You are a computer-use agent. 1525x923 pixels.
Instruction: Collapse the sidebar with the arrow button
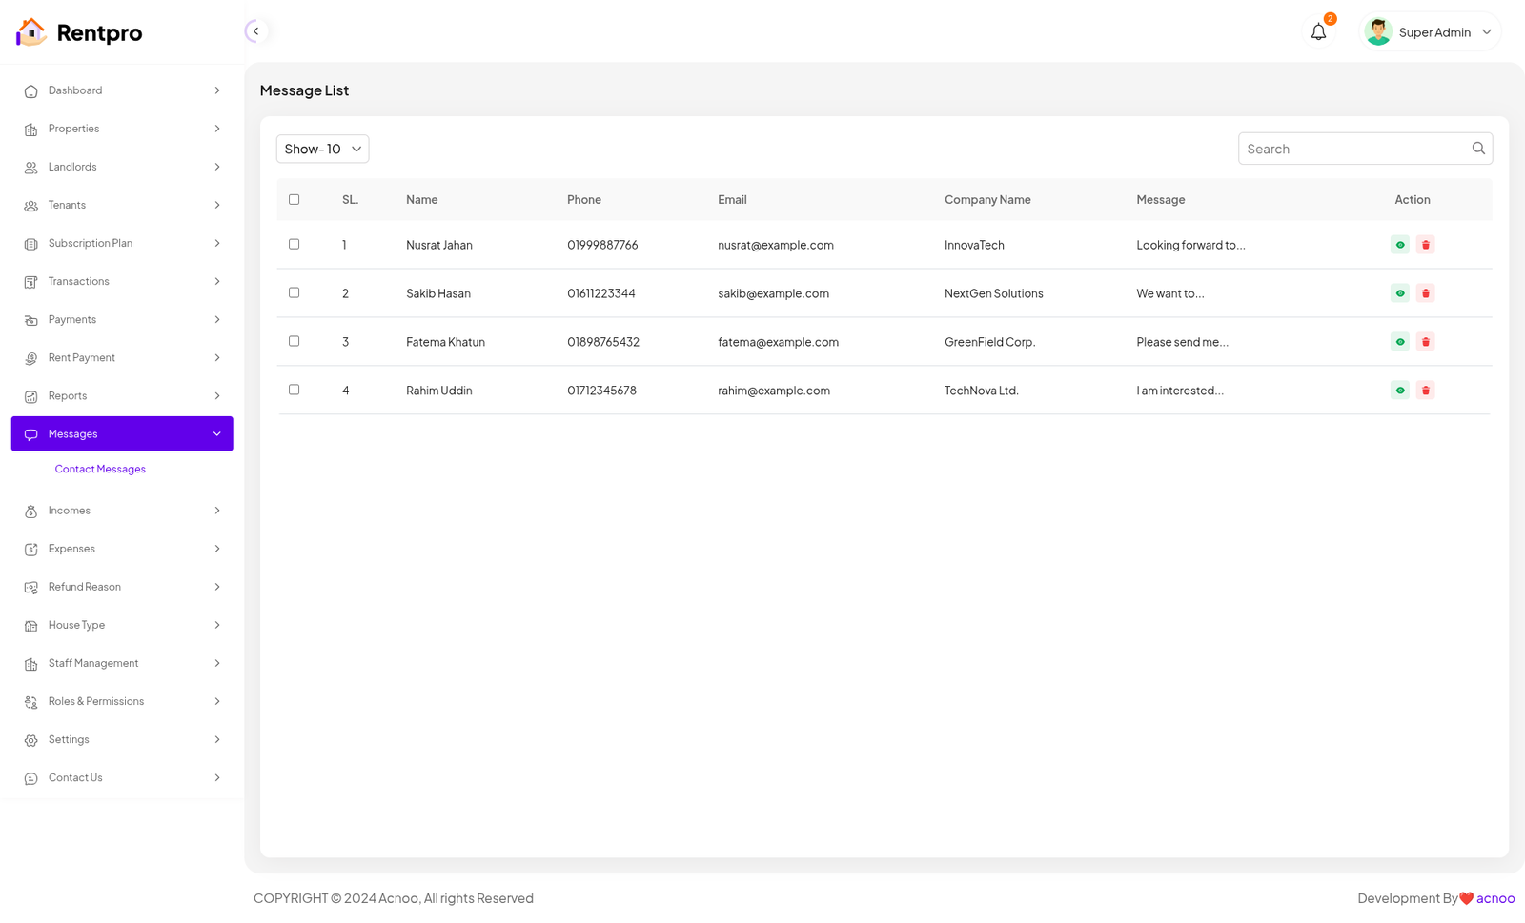[x=255, y=31]
